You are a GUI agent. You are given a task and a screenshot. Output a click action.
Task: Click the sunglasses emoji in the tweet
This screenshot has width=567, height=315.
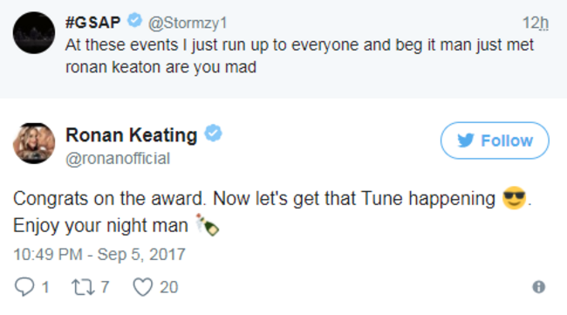(514, 198)
